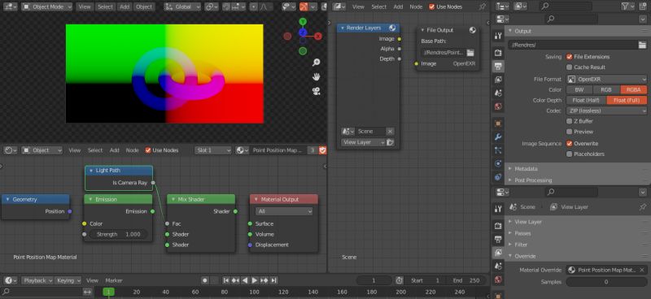
Task: Open compositor Node menu
Action: pos(416,6)
